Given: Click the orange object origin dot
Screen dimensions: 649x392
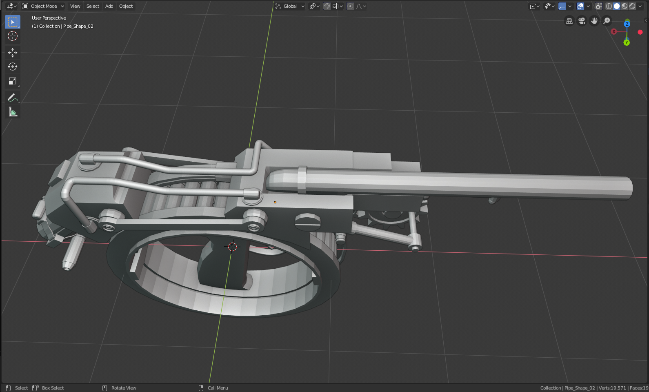Looking at the screenshot, I should (275, 202).
